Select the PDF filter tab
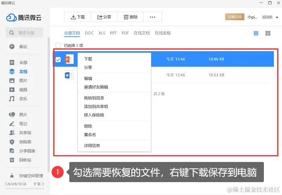The image size is (282, 195). 125,33
